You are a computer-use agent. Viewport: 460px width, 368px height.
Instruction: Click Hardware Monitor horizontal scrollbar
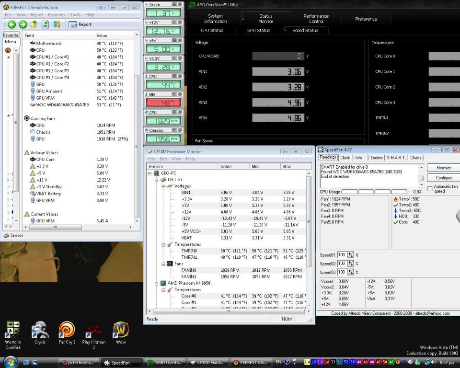(229, 311)
